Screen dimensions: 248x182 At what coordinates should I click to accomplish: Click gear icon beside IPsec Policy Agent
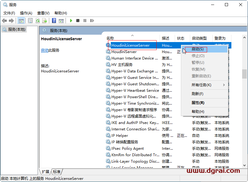[108, 148]
